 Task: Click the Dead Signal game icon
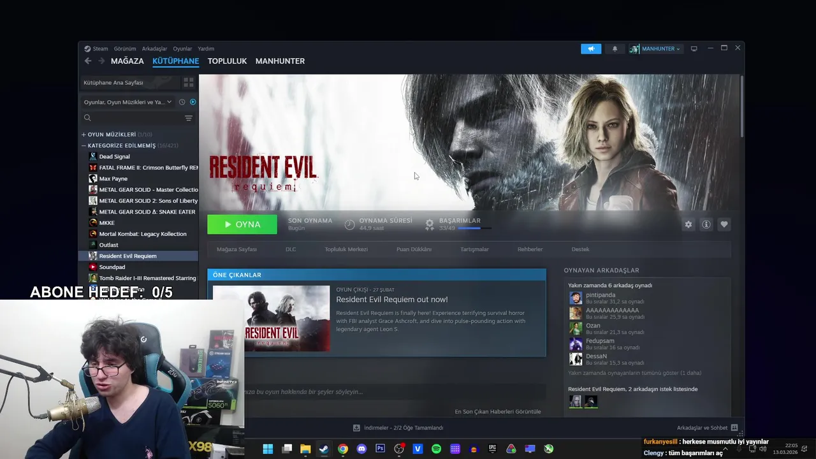[93, 156]
